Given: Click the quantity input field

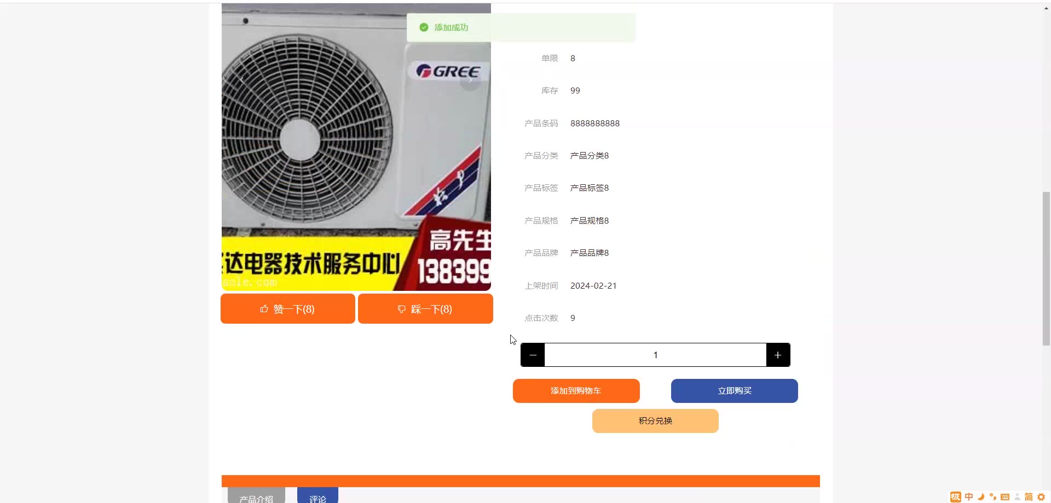Looking at the screenshot, I should point(655,355).
